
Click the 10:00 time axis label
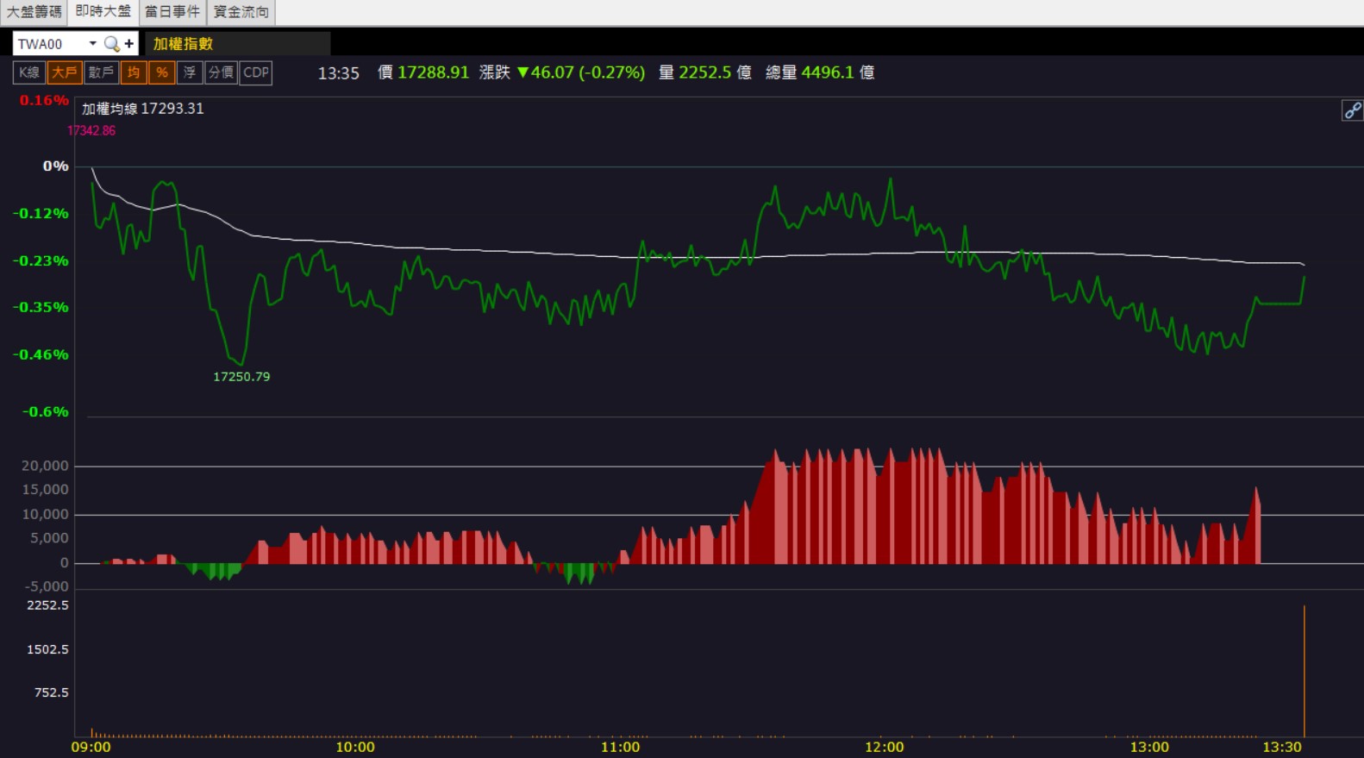[355, 747]
